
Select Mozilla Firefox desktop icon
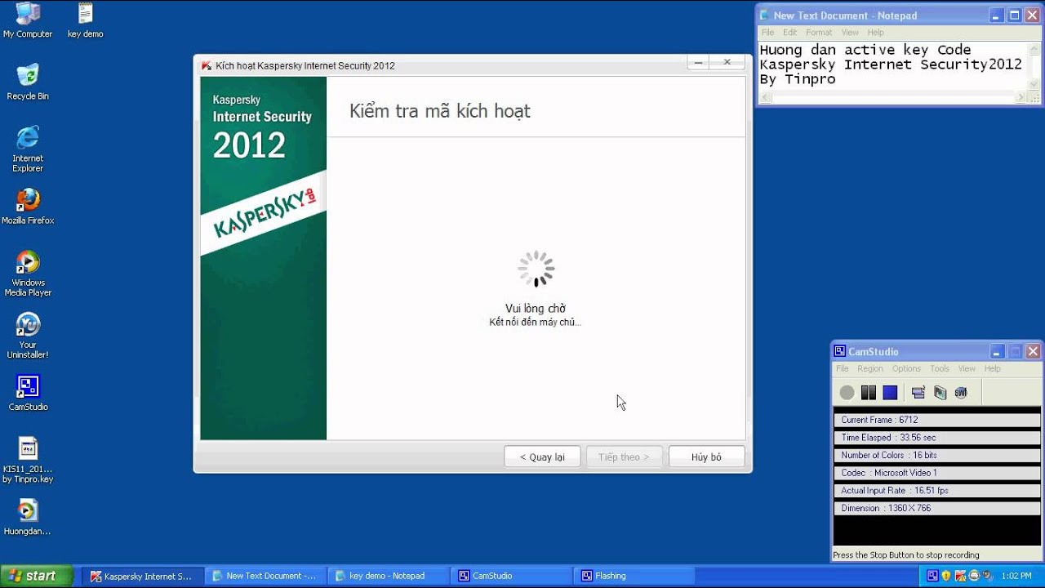pyautogui.click(x=28, y=207)
